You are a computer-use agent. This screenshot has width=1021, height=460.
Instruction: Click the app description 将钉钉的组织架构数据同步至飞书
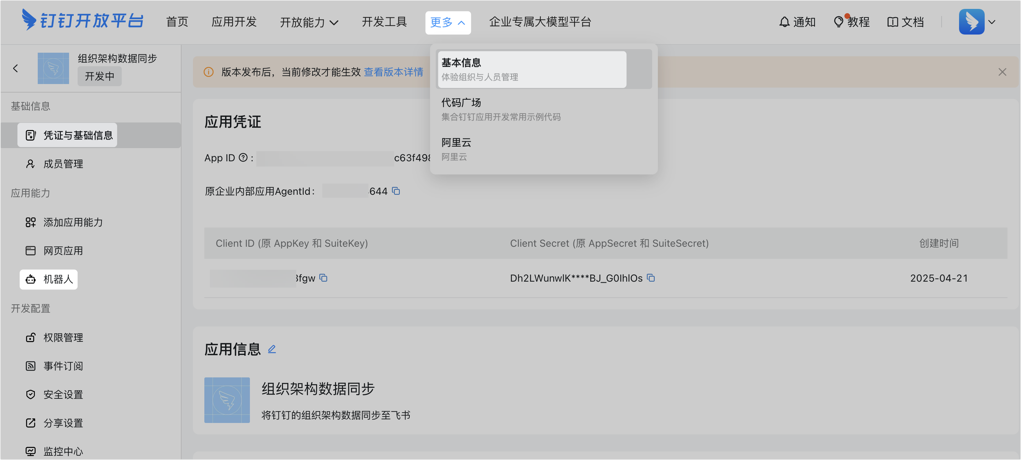point(336,415)
